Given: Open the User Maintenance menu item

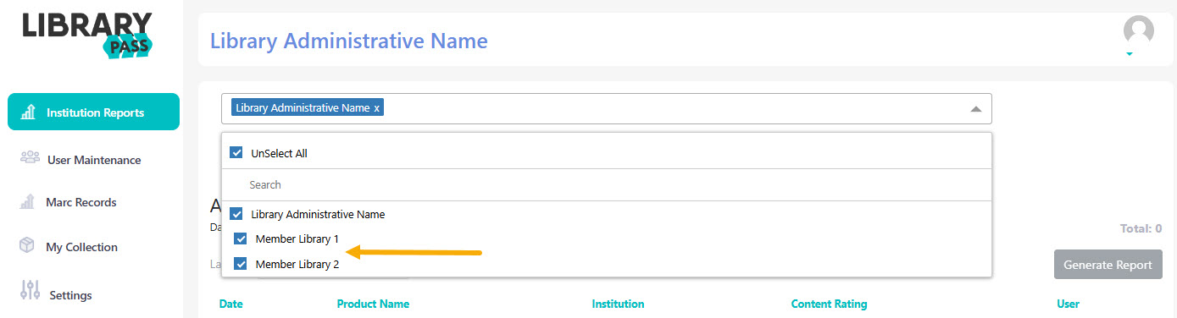Looking at the screenshot, I should [x=93, y=160].
